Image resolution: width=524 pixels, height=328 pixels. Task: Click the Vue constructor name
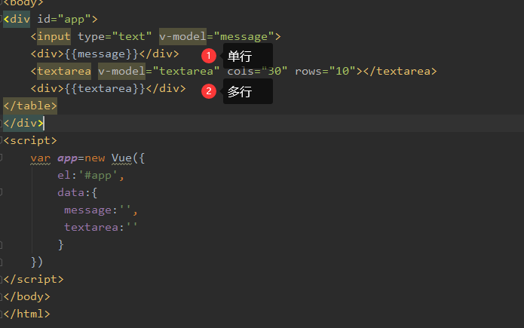[x=121, y=158]
